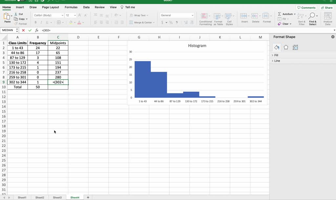The image size is (336, 200).
Task: Open the Comments button
Action: [x=306, y=8]
